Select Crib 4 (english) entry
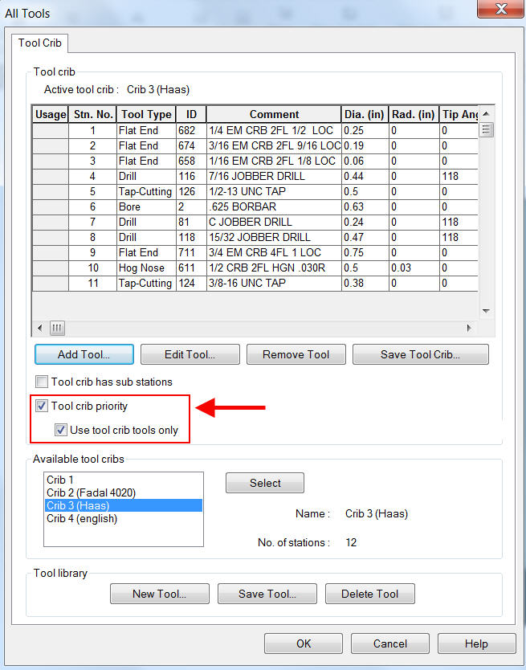The image size is (526, 670). (x=124, y=518)
